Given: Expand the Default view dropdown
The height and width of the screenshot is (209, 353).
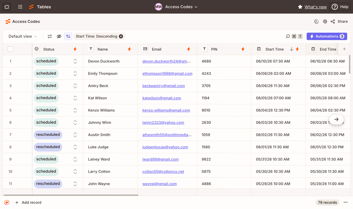Looking at the screenshot, I should (x=23, y=36).
